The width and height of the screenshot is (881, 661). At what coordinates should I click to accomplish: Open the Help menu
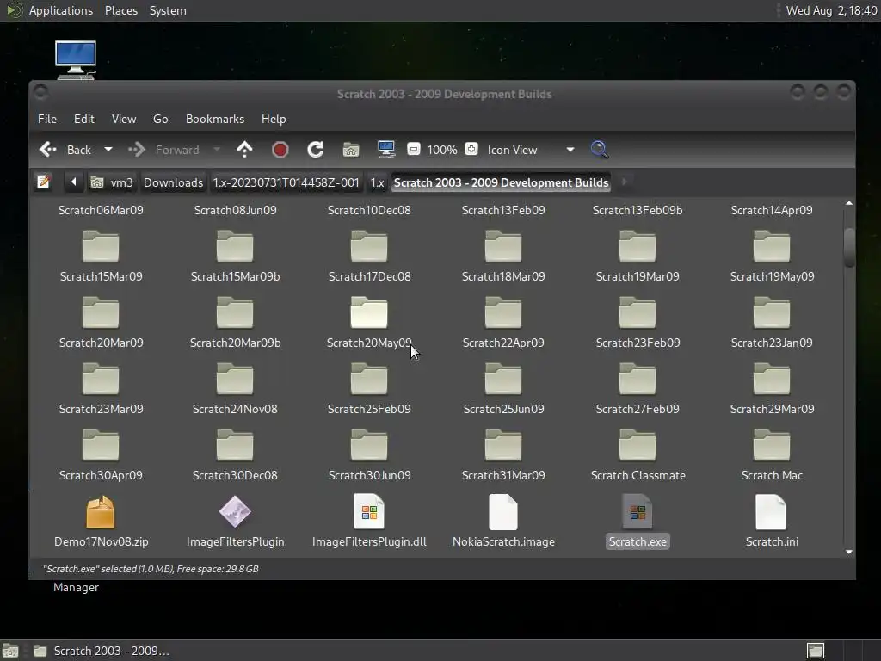pos(274,119)
